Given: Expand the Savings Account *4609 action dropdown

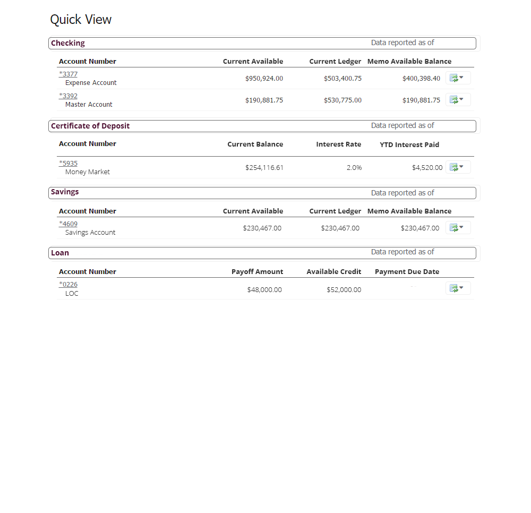Looking at the screenshot, I should coord(457,228).
